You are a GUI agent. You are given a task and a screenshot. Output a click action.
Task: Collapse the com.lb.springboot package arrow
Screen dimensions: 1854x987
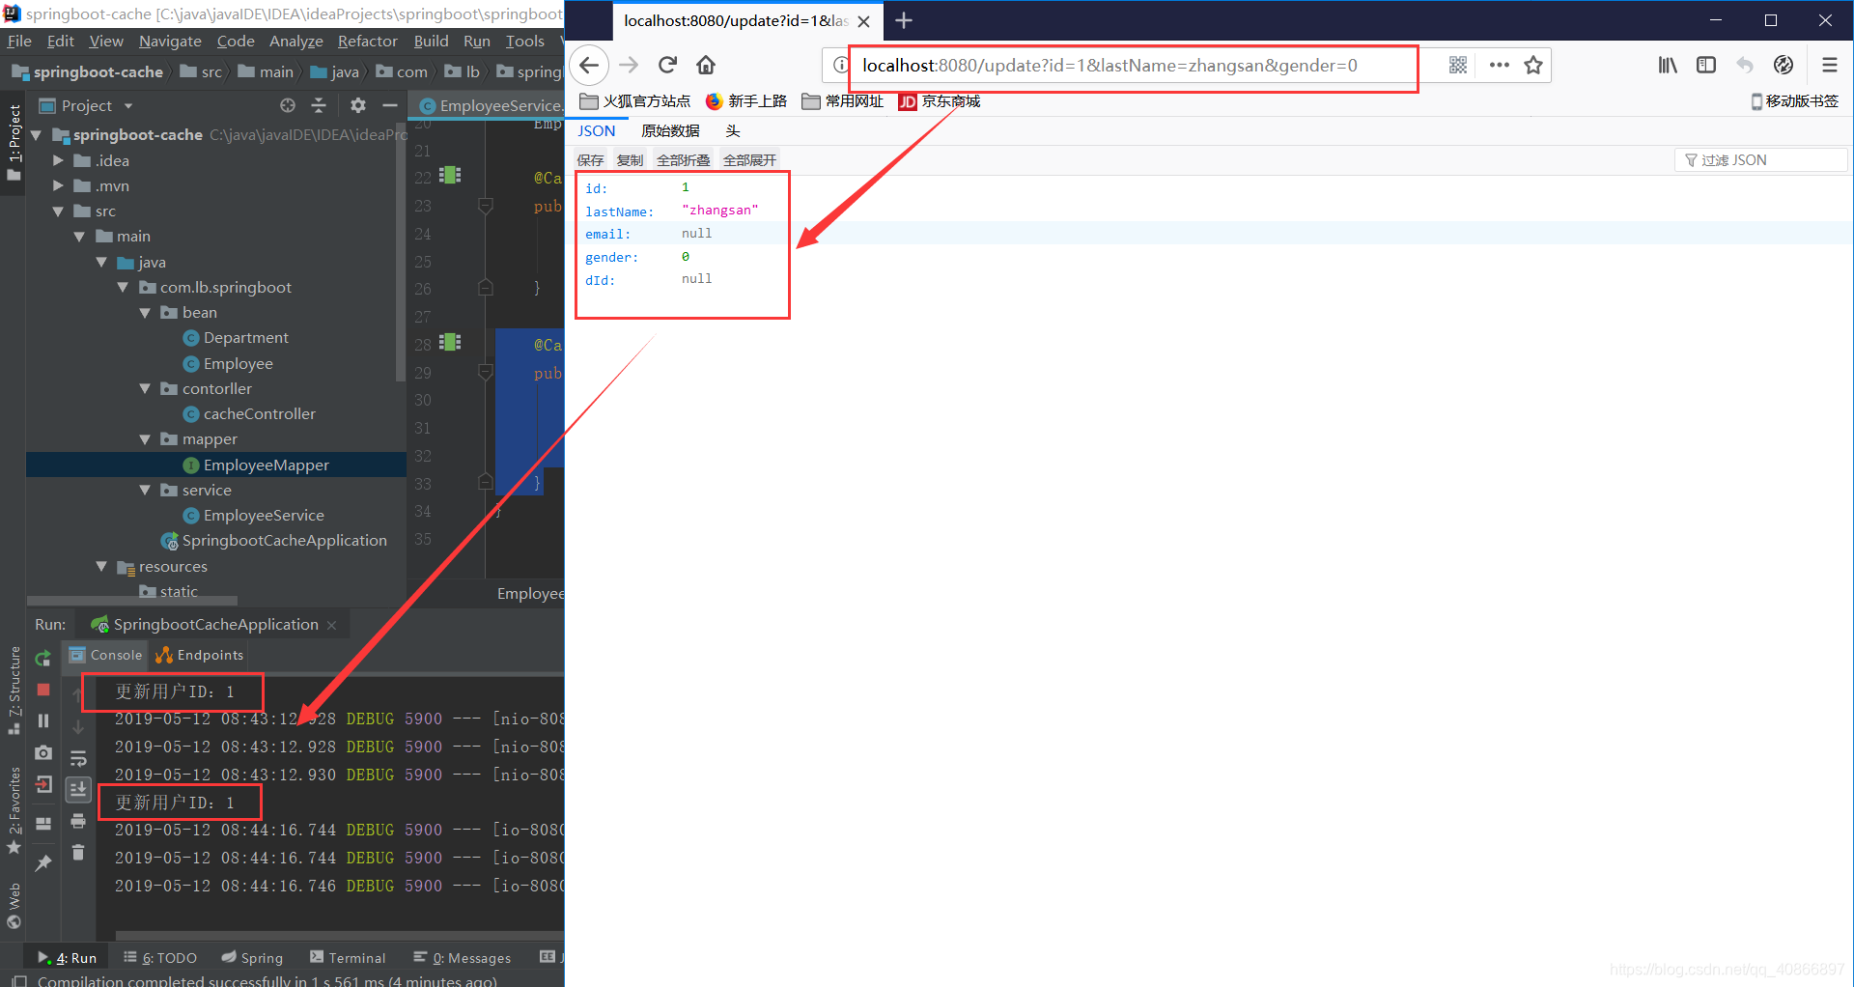point(123,287)
